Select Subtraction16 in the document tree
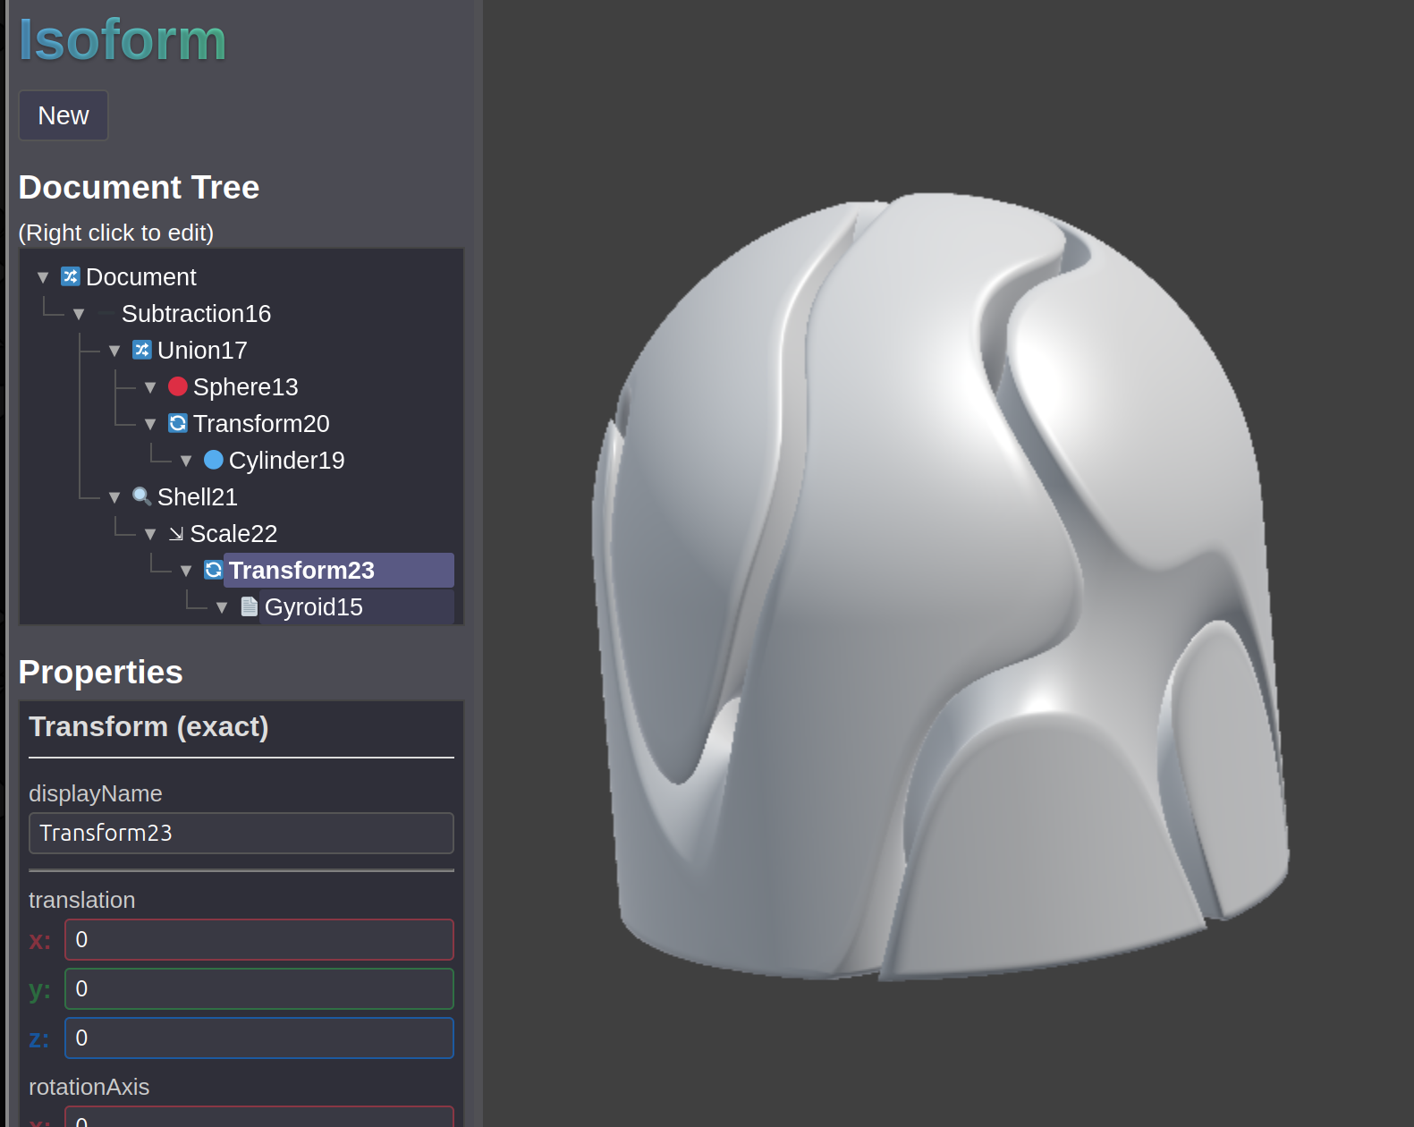Screen dimensions: 1414x1127 [x=196, y=314]
